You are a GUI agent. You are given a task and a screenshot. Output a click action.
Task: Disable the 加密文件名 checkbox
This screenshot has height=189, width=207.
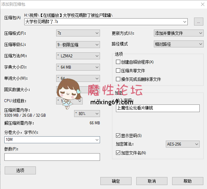tap(118, 153)
